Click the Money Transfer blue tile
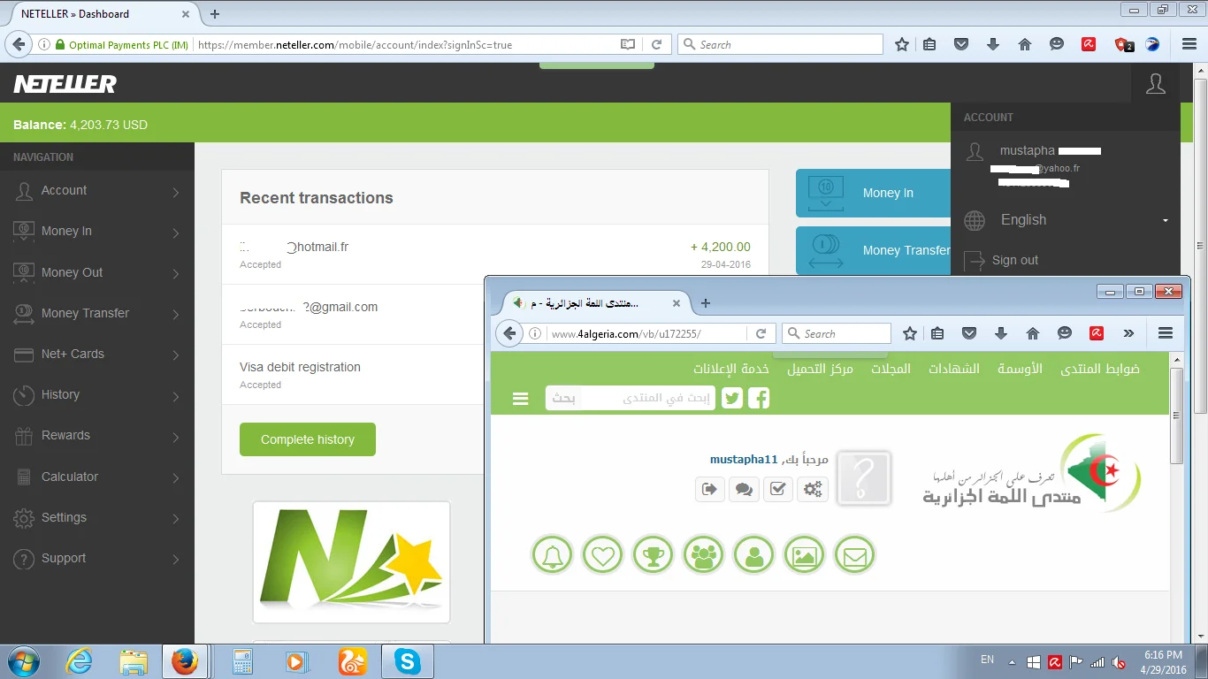1208x679 pixels. [x=874, y=251]
